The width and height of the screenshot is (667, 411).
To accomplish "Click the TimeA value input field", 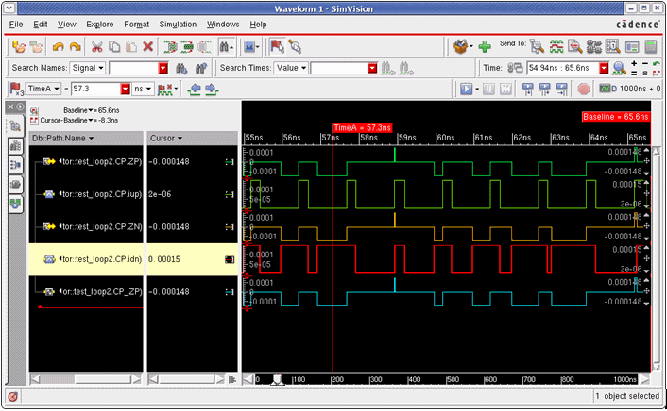I will (x=94, y=89).
